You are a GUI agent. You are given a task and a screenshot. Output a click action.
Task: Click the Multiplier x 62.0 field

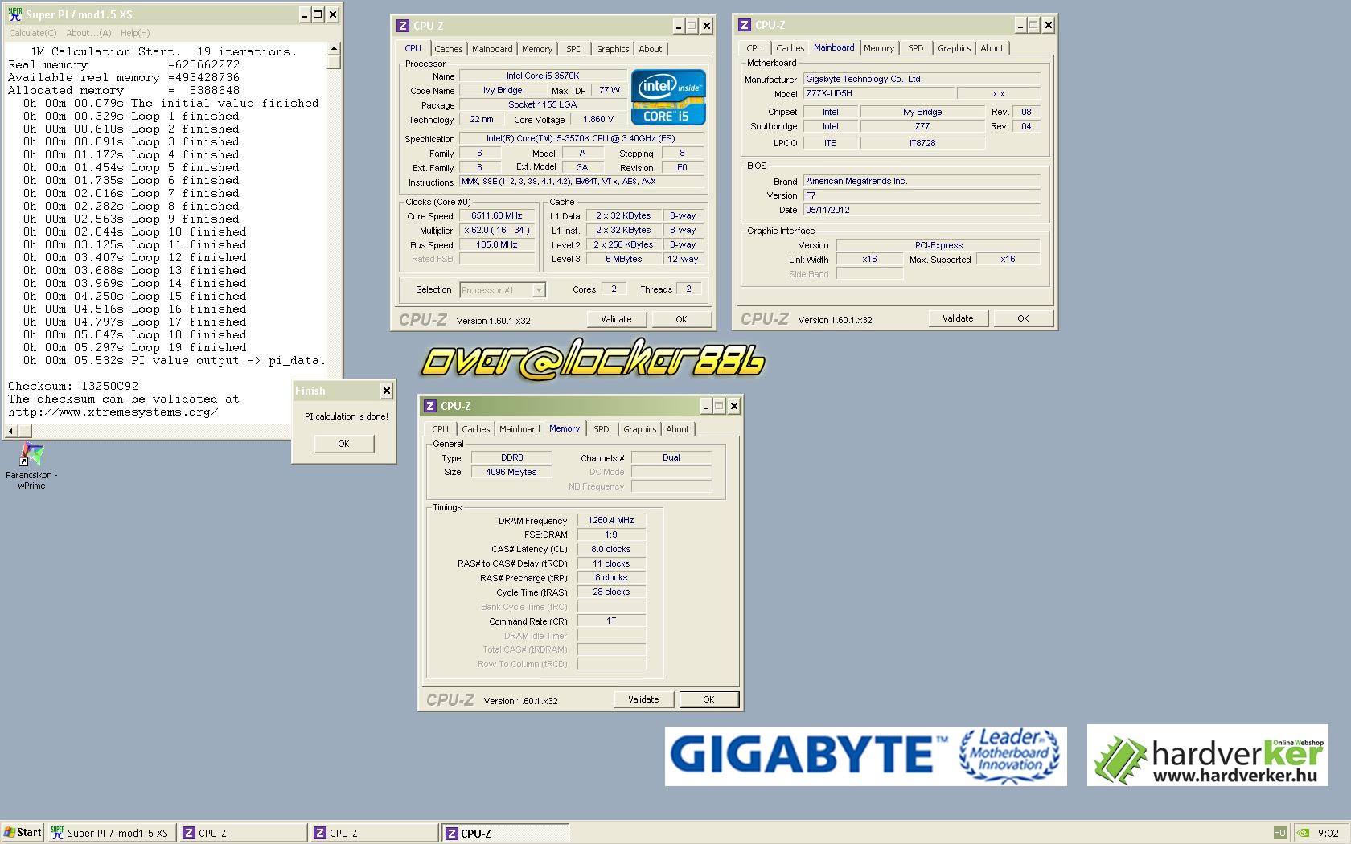pos(497,230)
